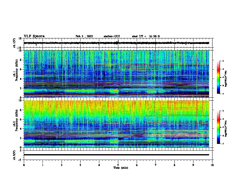The width and height of the screenshot is (239, 185).
Task: Click time axis tick label '7'
Action: (x=156, y=165)
